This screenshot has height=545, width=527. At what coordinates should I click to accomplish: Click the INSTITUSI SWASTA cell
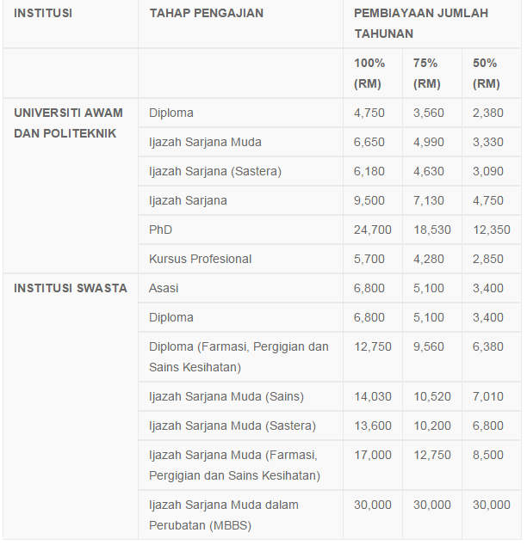71,288
